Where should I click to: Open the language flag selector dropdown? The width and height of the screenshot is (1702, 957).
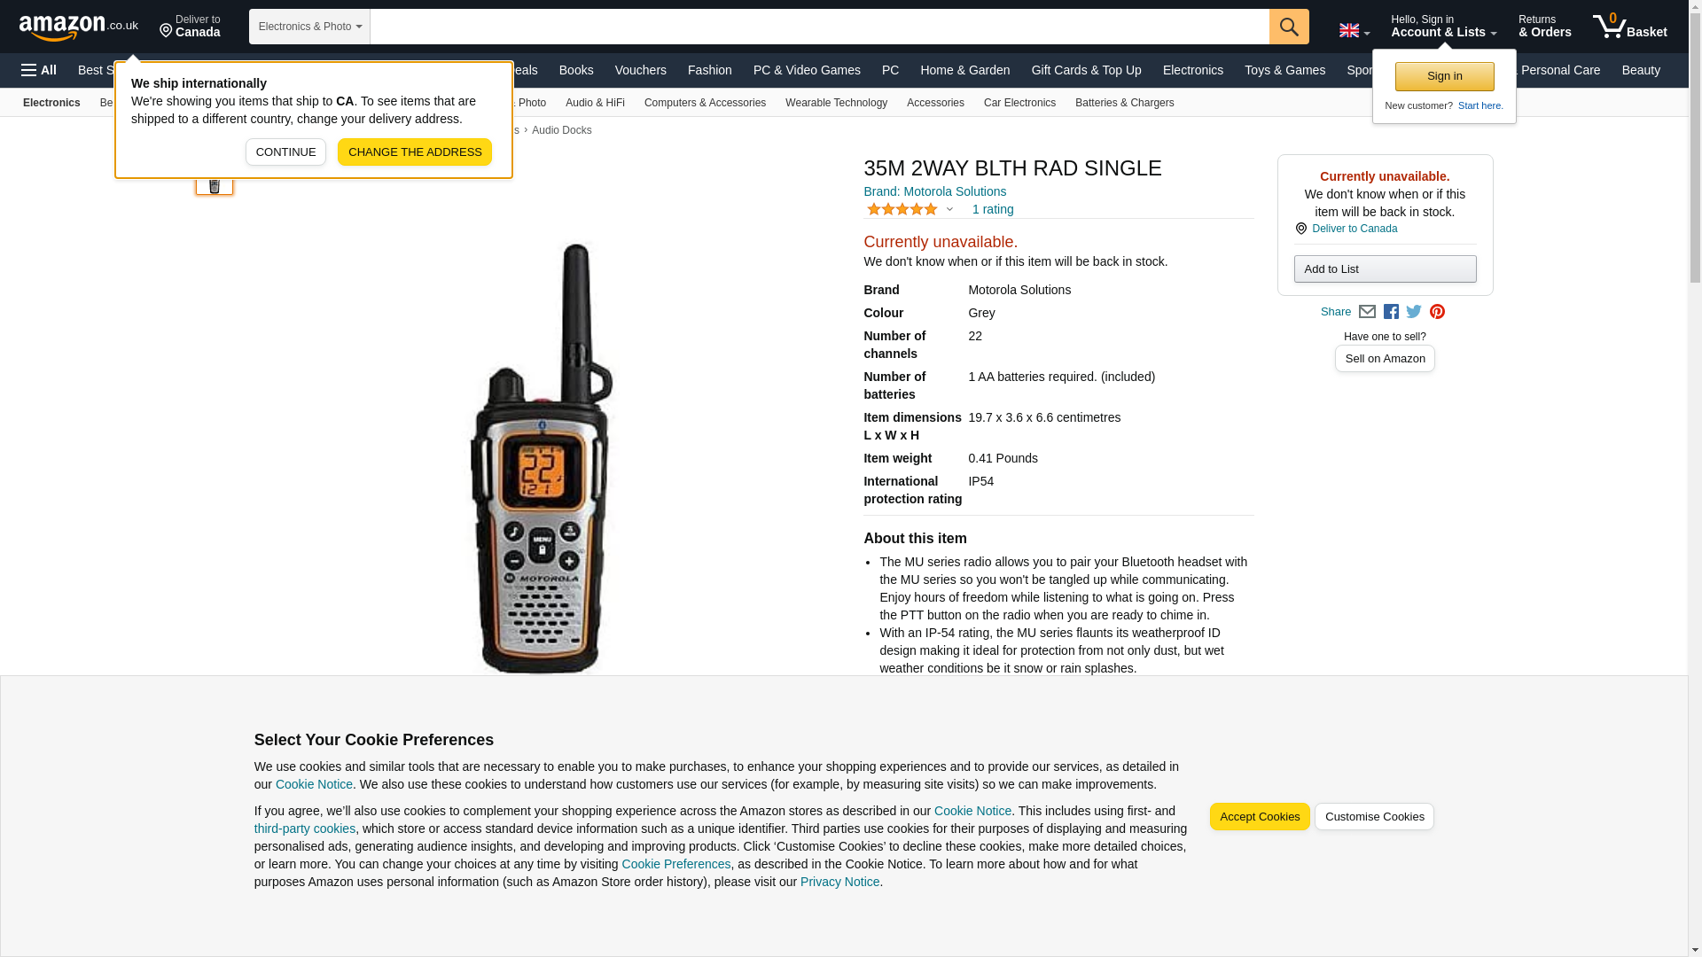pos(1354,31)
